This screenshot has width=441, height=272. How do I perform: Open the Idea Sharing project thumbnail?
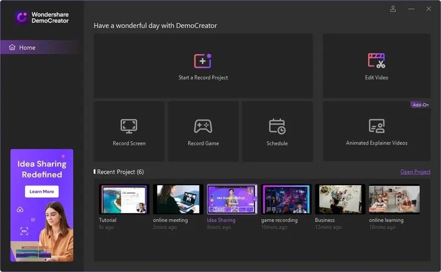(232, 199)
